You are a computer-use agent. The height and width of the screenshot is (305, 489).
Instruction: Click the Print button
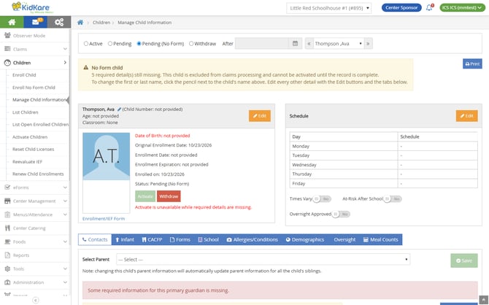coord(472,63)
